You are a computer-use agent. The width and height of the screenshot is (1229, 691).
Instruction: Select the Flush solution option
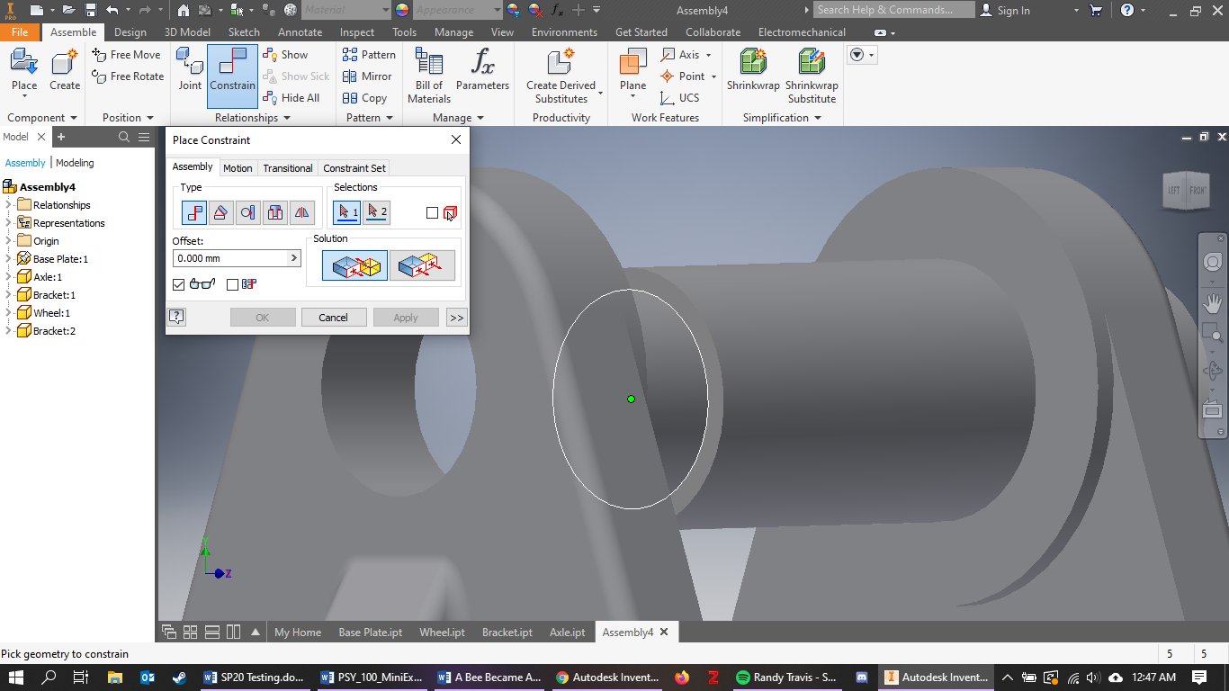[x=422, y=265]
